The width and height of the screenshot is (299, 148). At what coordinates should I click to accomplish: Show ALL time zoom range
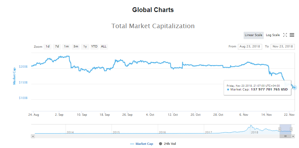pyautogui.click(x=104, y=46)
